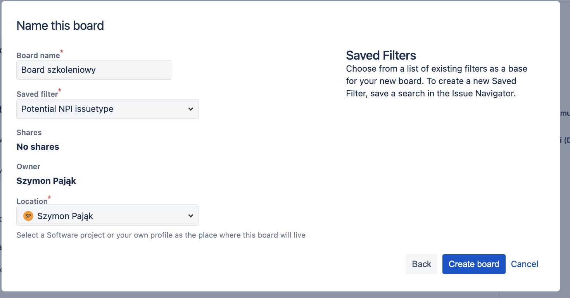Screen dimensions: 570x298
Task: Click the Location field chevron arrow
Action: [x=190, y=216]
